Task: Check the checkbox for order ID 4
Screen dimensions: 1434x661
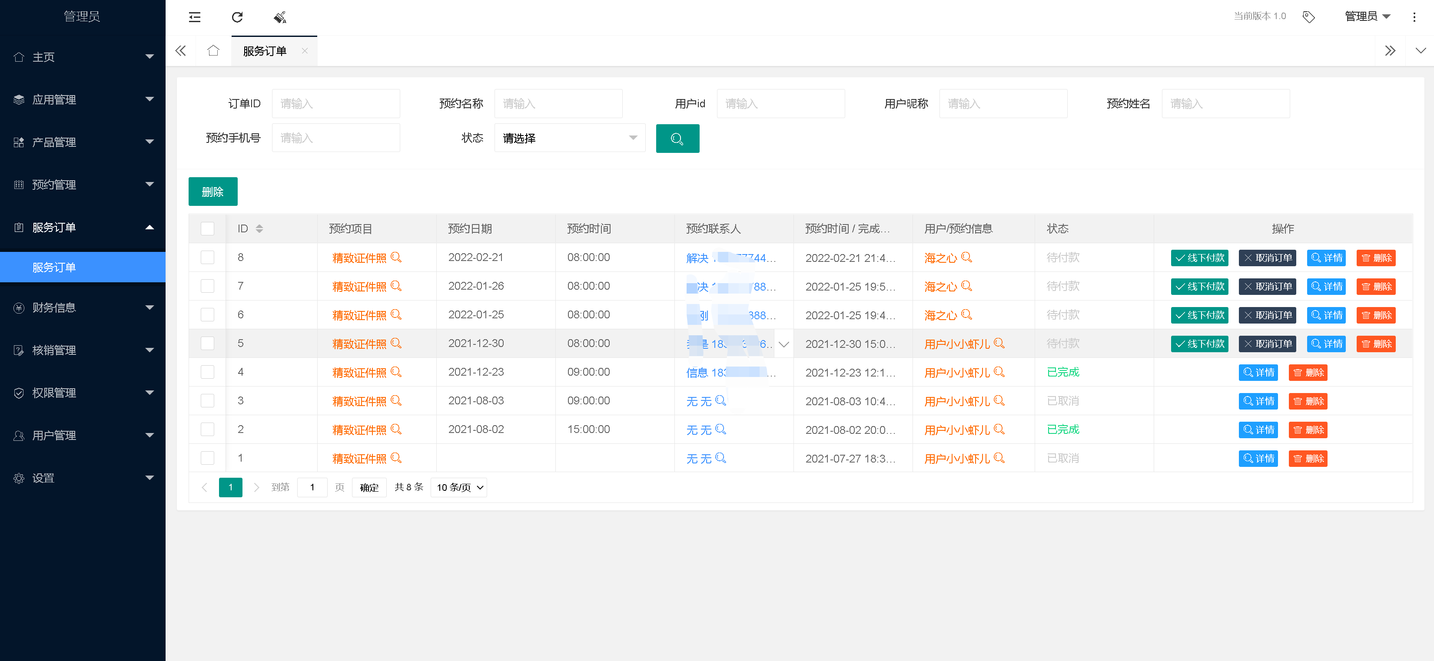Action: point(207,372)
